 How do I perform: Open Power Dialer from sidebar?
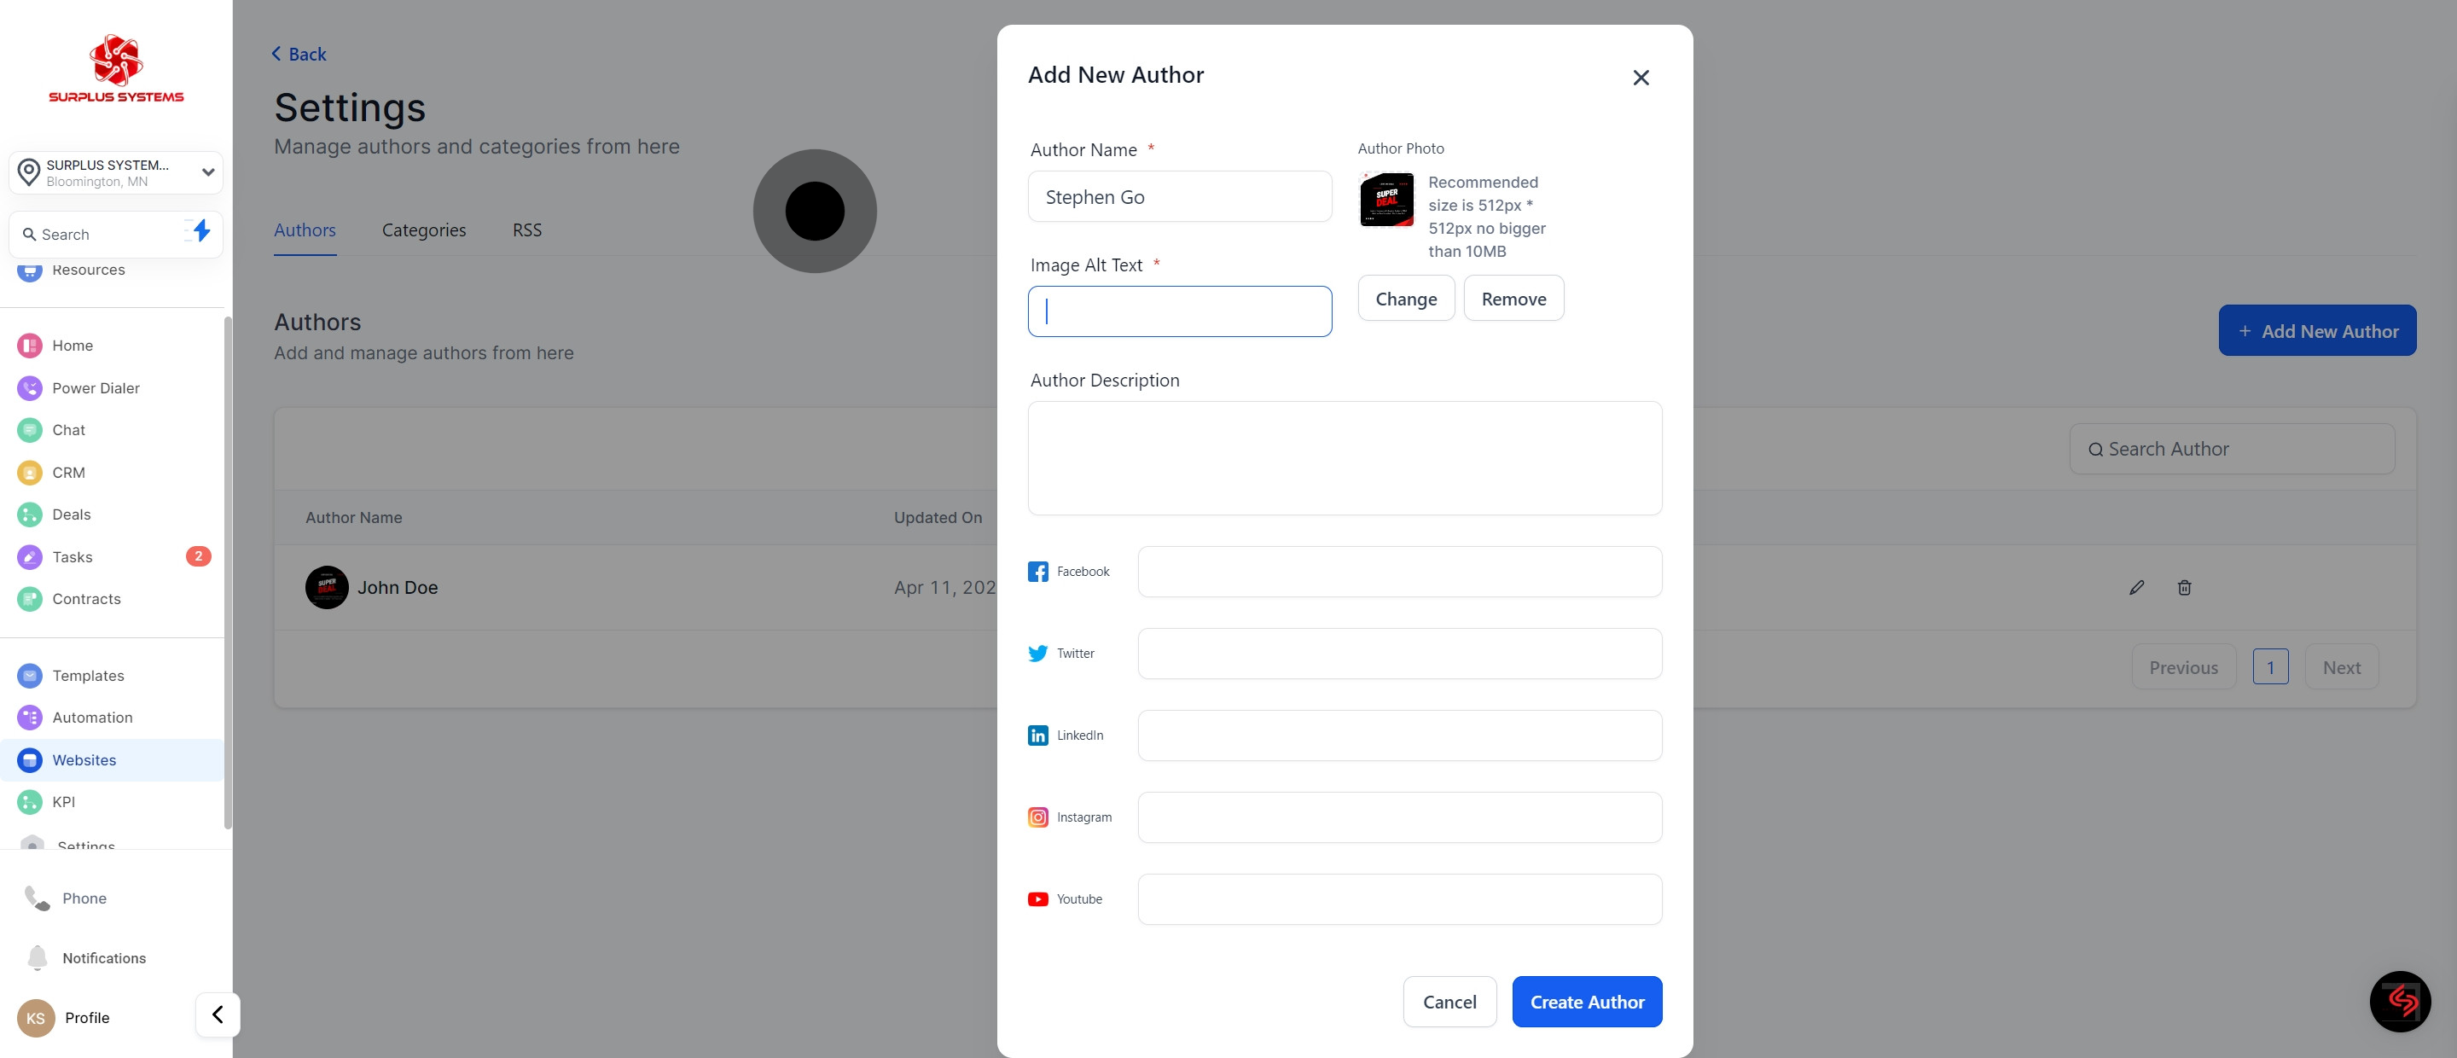click(x=96, y=388)
